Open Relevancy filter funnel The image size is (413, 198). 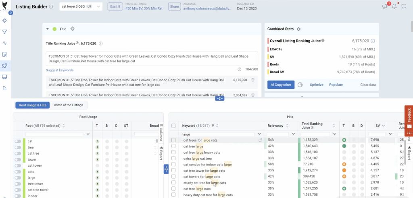293,134
